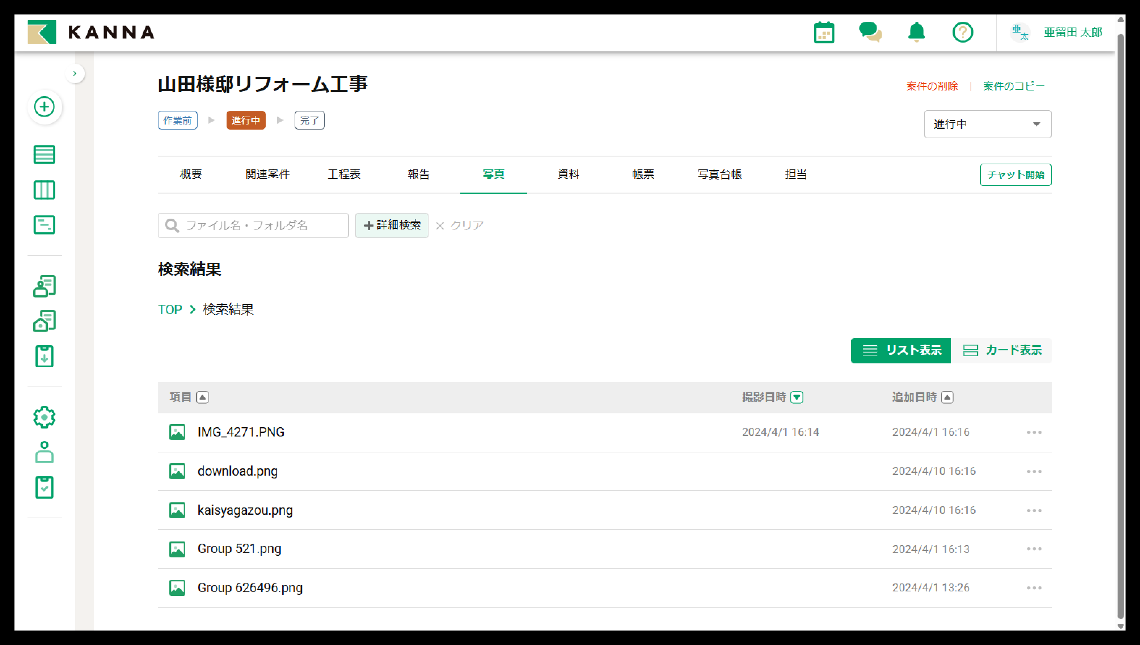
Task: Open chat messages icon
Action: [x=870, y=32]
